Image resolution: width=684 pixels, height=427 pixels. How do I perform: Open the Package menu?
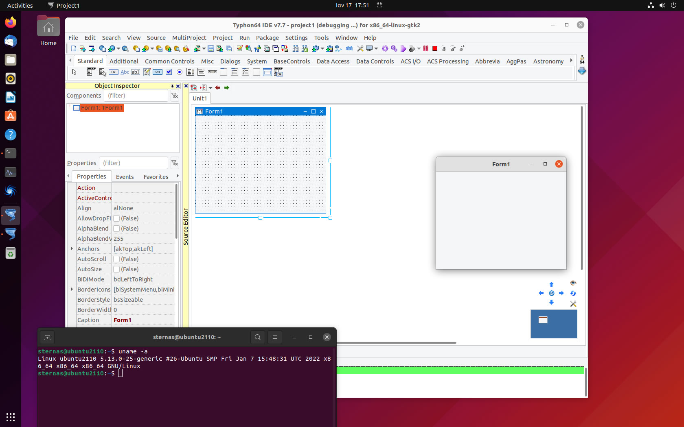click(267, 38)
